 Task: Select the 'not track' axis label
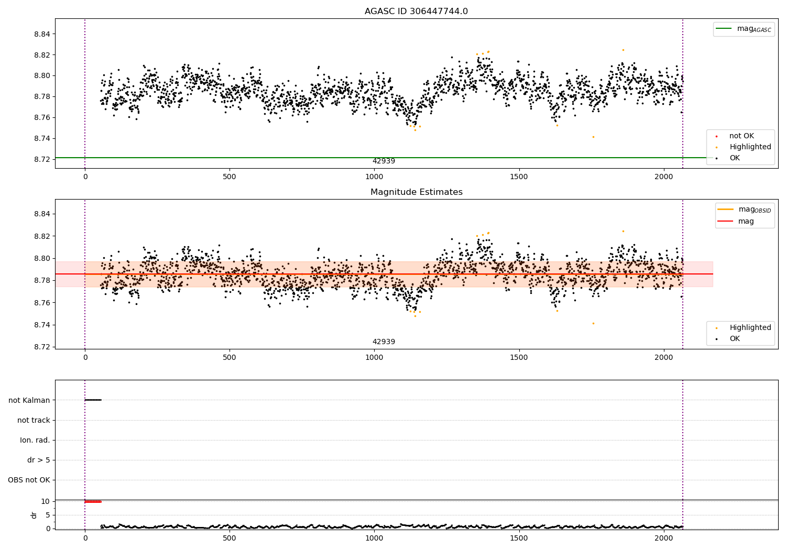(x=34, y=420)
